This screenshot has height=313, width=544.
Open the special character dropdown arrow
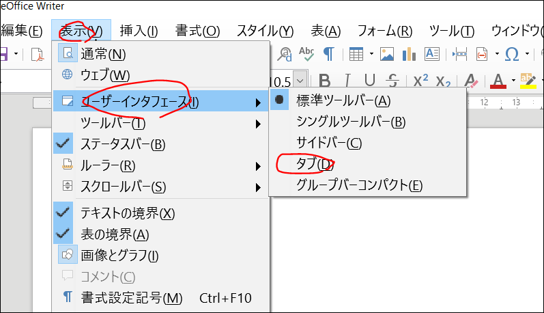[x=527, y=54]
